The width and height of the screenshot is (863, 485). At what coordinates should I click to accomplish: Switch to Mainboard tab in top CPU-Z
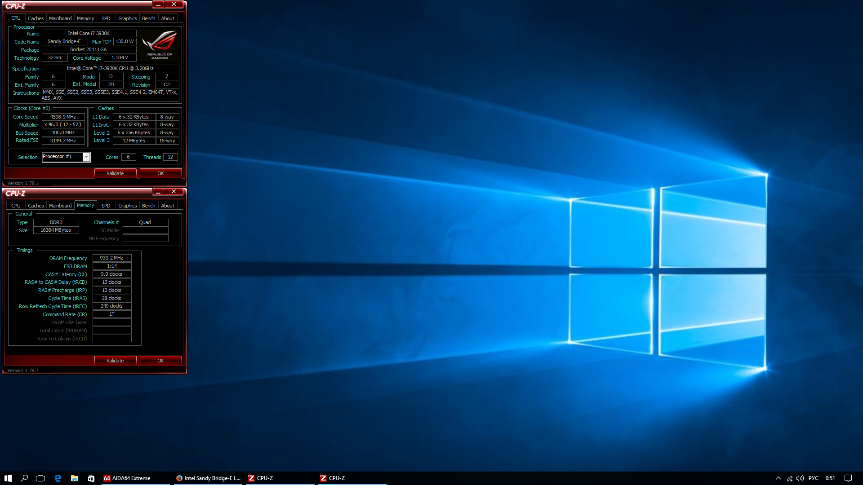60,18
